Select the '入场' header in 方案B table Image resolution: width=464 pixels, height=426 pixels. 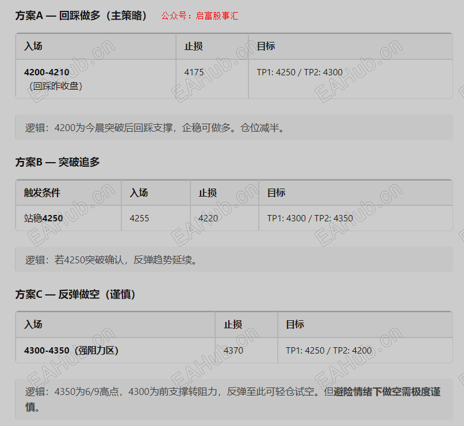(139, 193)
